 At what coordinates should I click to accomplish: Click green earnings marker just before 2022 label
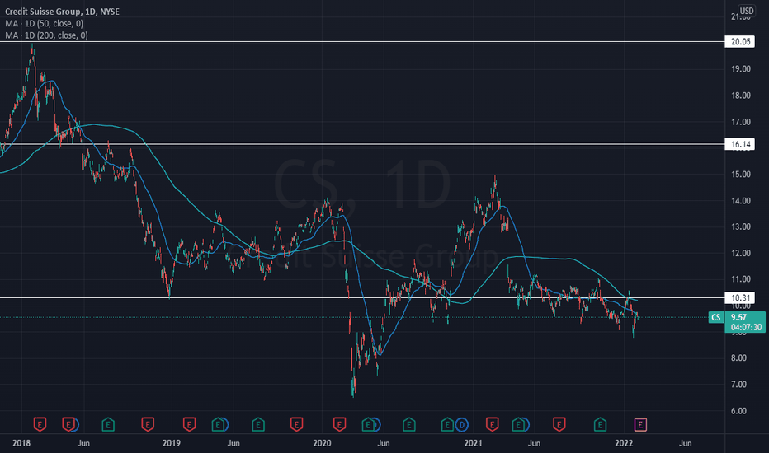(601, 424)
